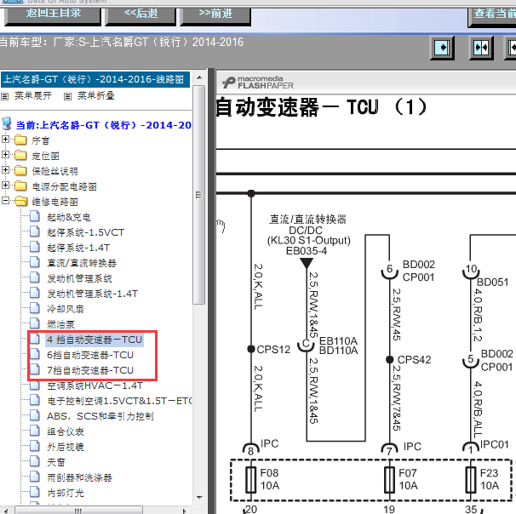
Task: Click the right-arrow panel layout icon
Action: tap(442, 48)
